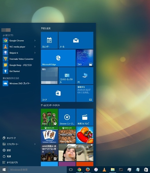Open the フォト tile
150x173 pixels.
[85, 58]
